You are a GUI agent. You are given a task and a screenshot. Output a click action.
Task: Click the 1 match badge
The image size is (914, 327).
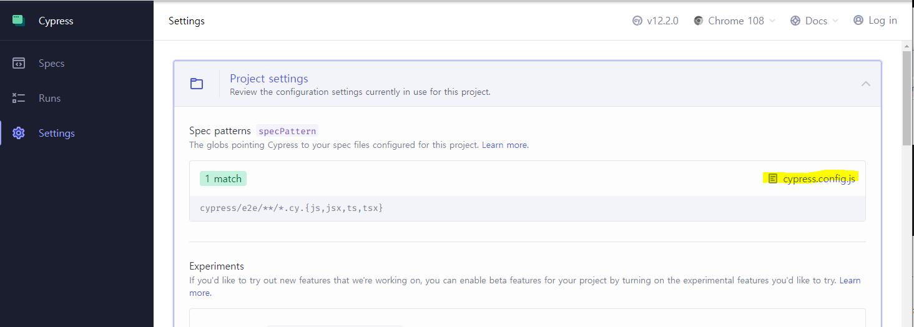[x=223, y=178]
